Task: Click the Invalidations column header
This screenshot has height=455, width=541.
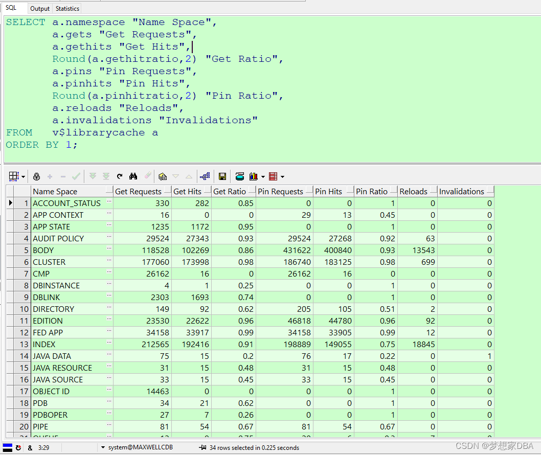Action: pos(466,191)
